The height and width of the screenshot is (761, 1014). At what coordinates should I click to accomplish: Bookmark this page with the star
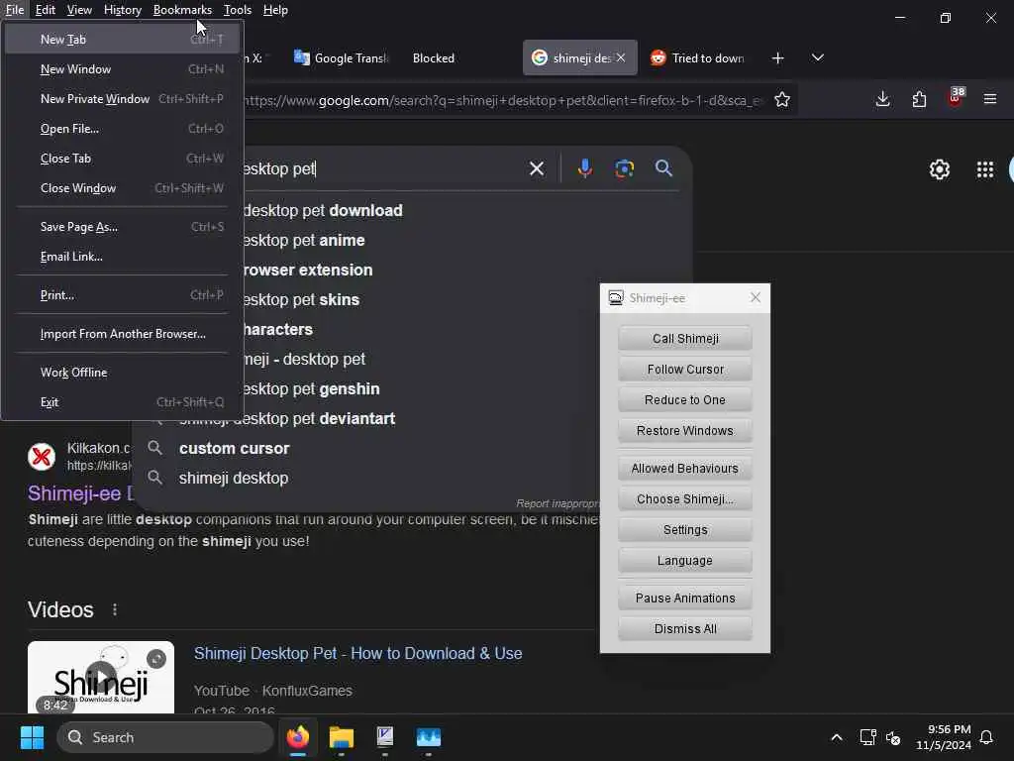(x=782, y=100)
